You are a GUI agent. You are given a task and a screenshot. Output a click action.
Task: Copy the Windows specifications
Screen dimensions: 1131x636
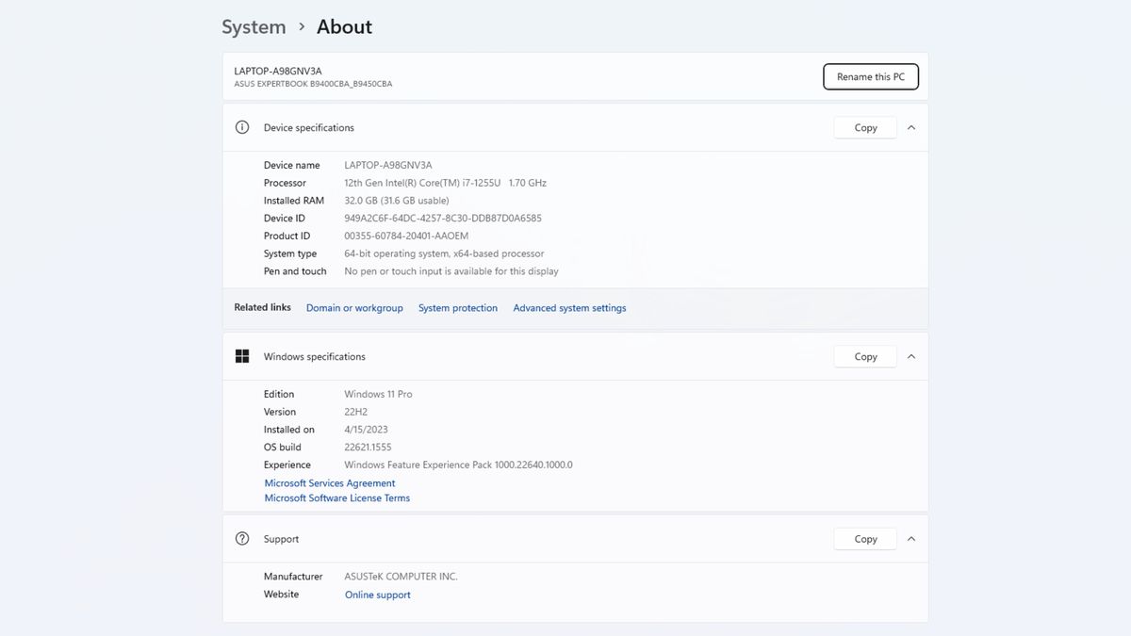865,356
